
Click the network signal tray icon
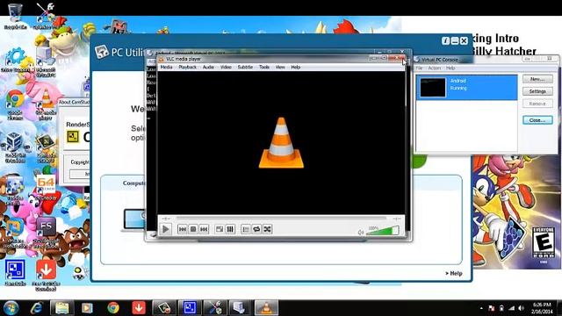(x=511, y=308)
